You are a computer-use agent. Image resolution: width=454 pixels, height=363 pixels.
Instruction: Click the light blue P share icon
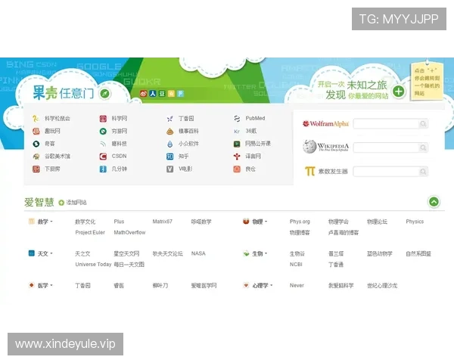[x=180, y=94]
